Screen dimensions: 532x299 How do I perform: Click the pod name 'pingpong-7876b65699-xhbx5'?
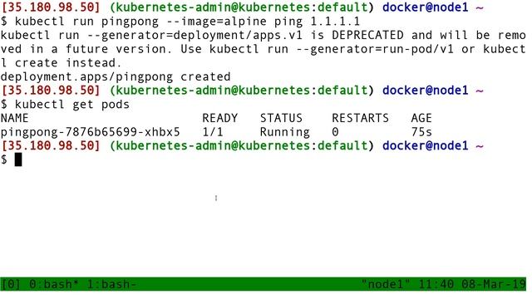[x=91, y=132]
